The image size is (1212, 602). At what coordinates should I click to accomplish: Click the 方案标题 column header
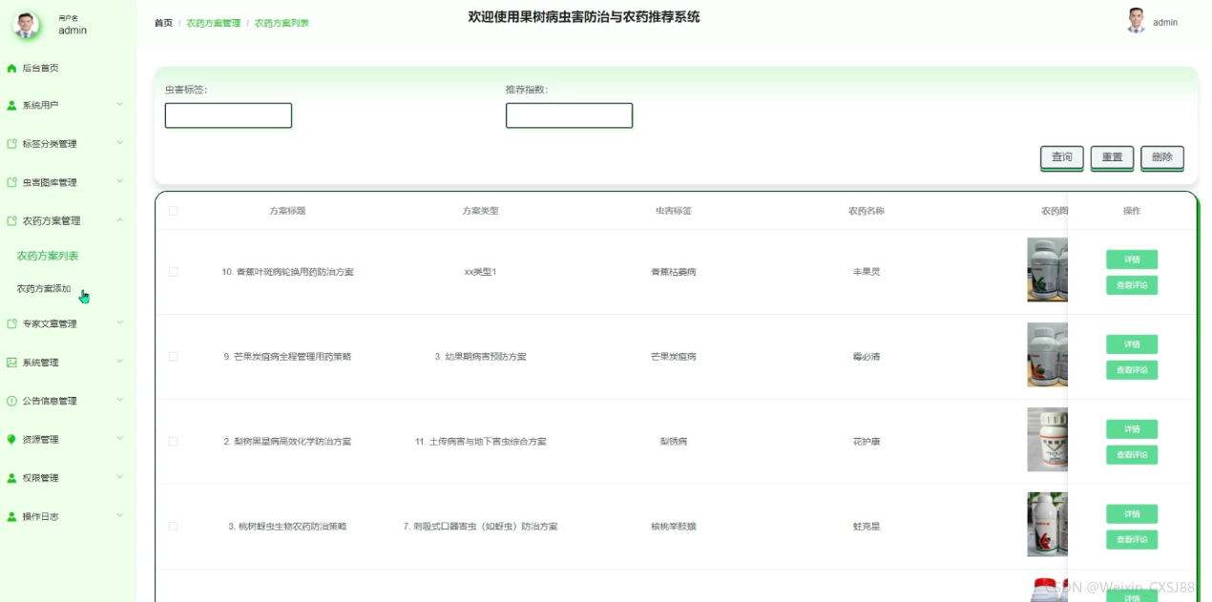coord(287,211)
